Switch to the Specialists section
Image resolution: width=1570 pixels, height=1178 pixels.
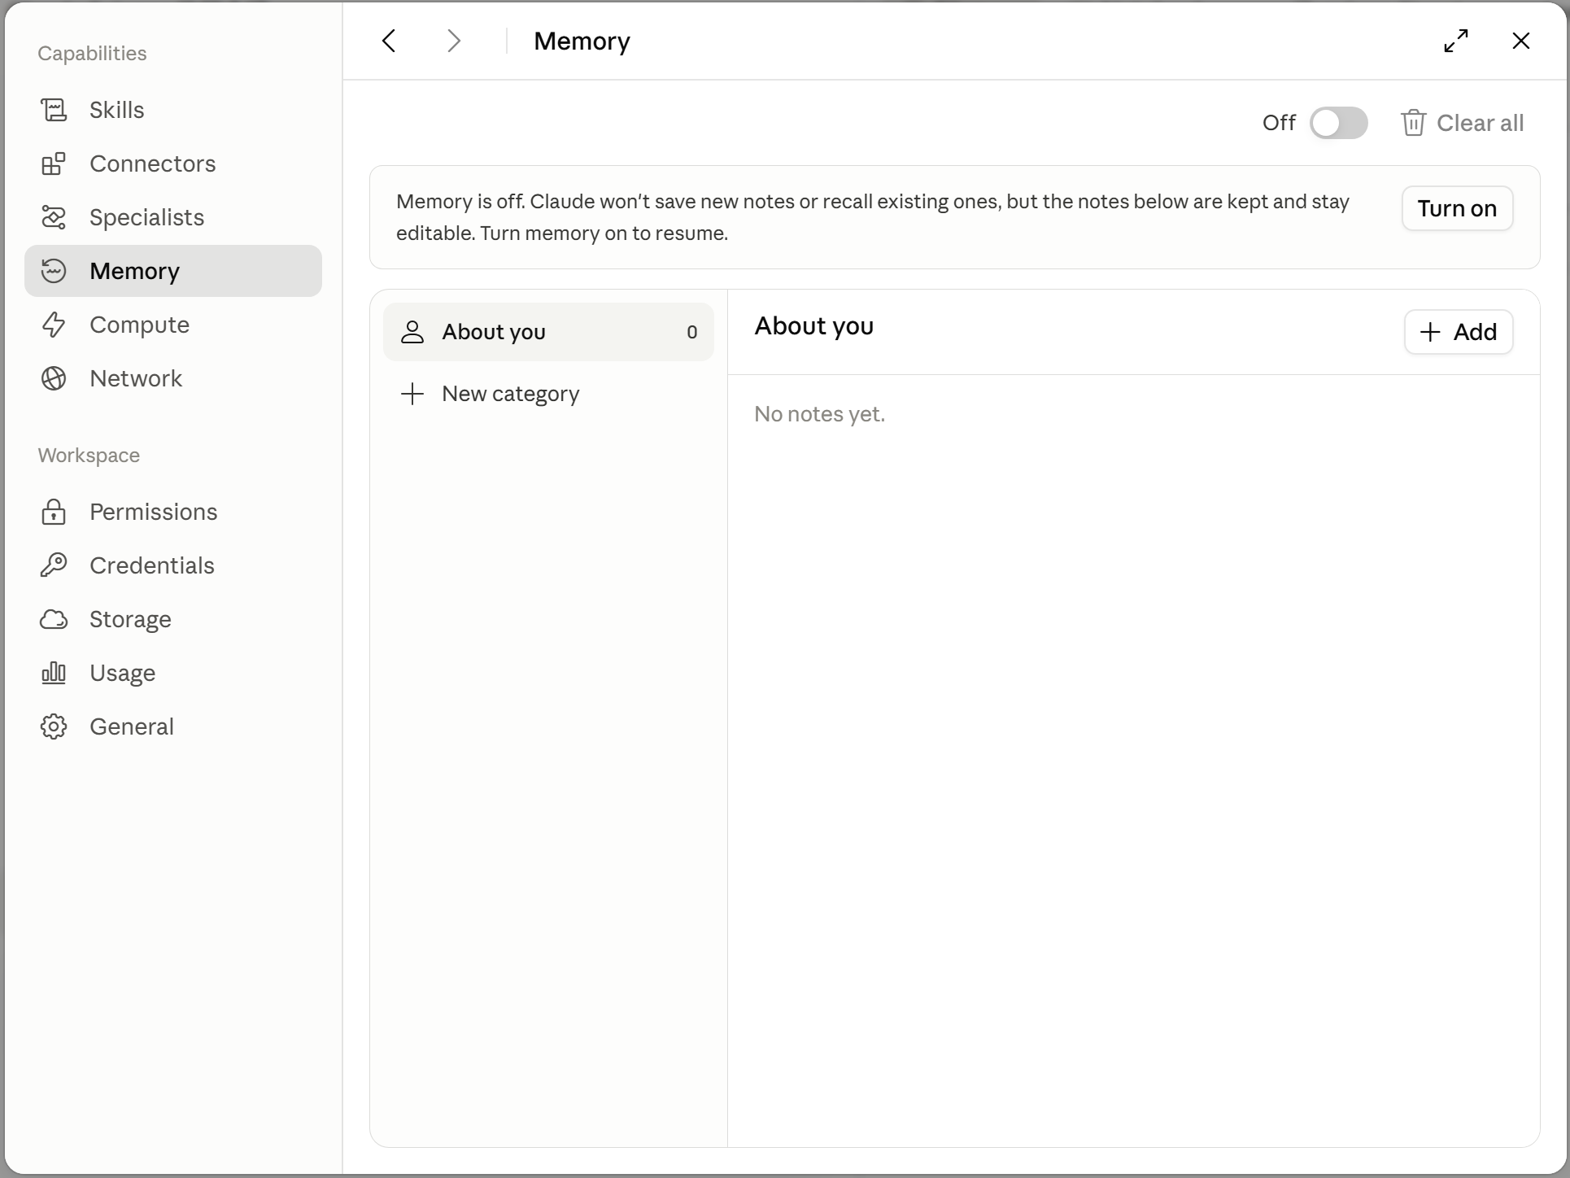coord(173,217)
